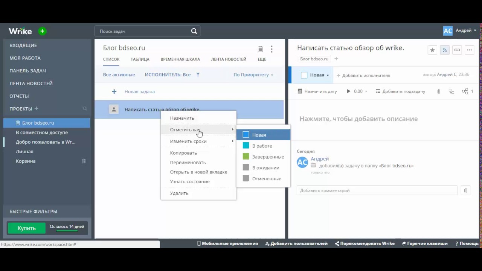Open Горячие клавиши in the footer

[425, 244]
